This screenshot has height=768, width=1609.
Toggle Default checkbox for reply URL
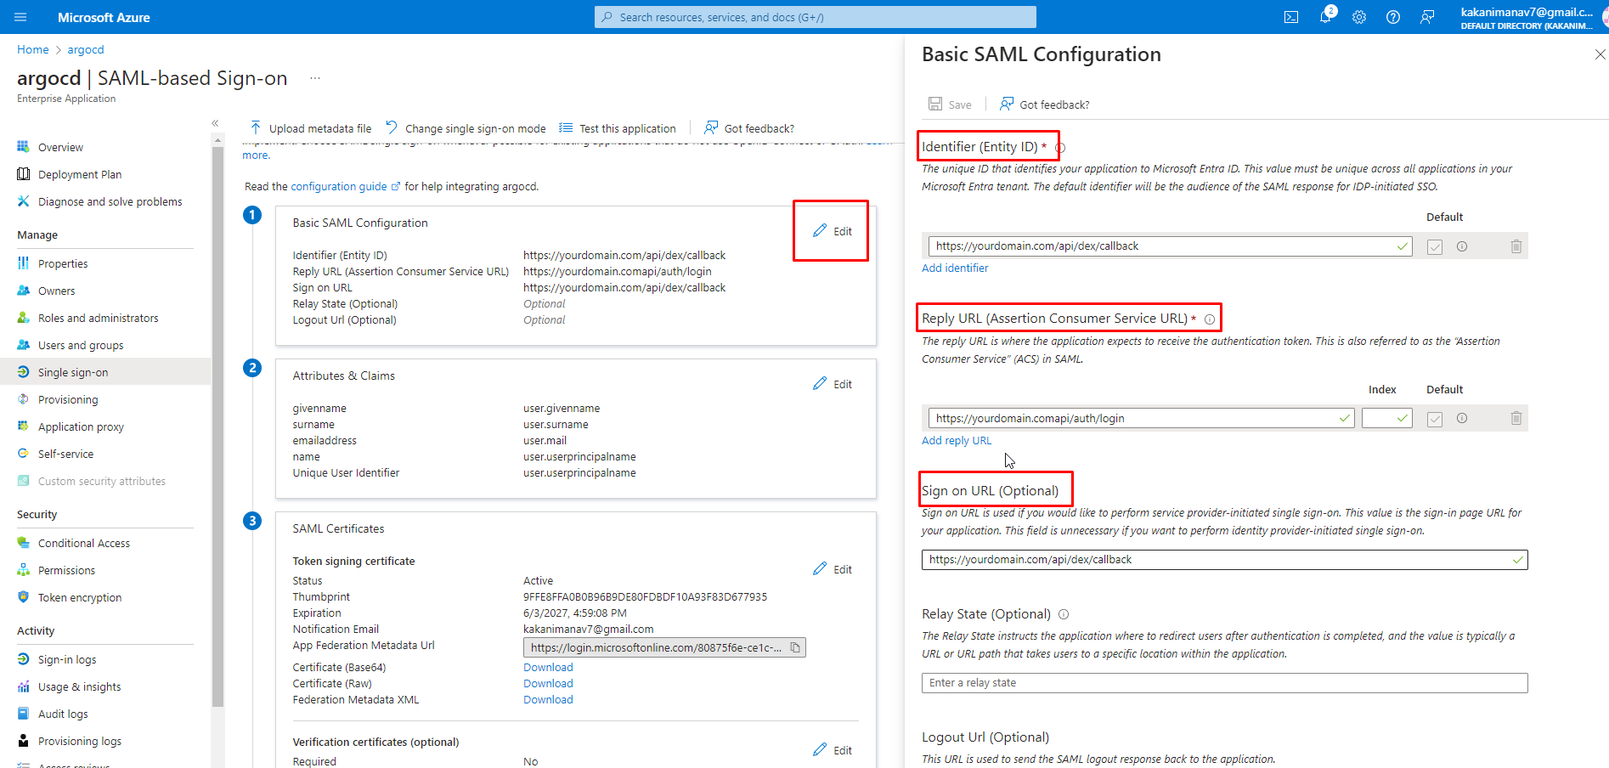tap(1435, 419)
